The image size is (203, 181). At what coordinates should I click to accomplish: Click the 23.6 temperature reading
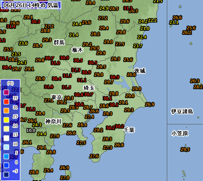(x=23, y=43)
